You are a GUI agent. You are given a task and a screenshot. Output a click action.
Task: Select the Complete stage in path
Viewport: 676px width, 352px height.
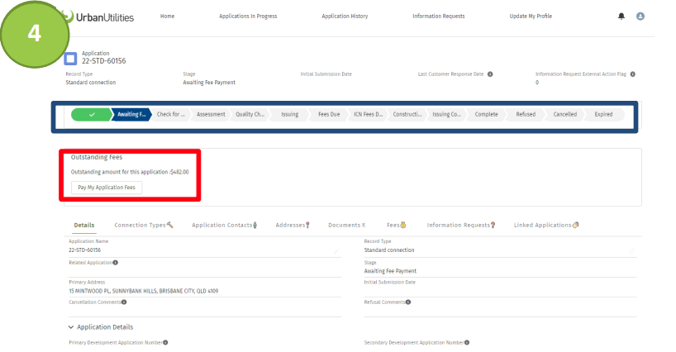point(486,114)
